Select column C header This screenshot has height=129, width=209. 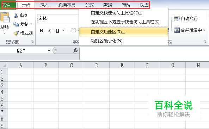tap(71, 65)
